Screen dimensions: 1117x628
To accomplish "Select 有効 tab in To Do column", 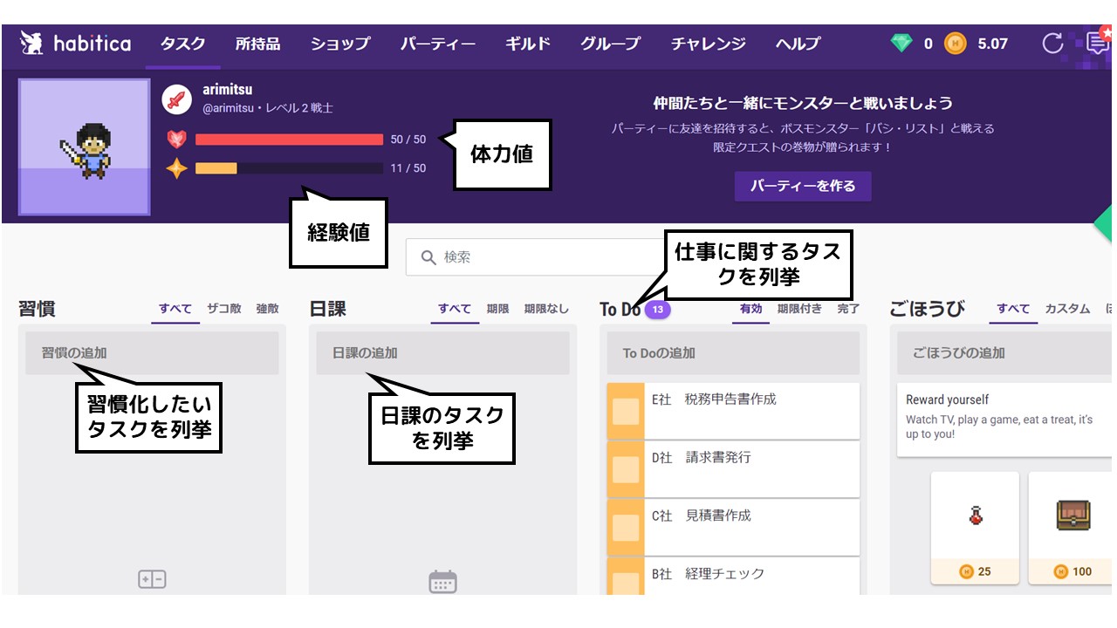I will coord(751,309).
